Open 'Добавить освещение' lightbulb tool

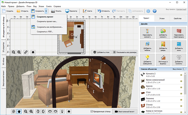coord(147,60)
